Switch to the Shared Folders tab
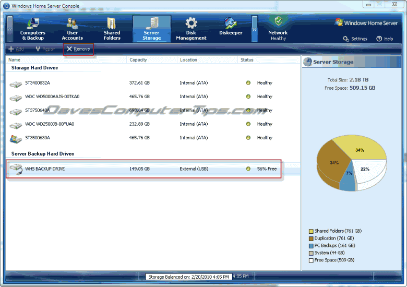 (x=112, y=29)
